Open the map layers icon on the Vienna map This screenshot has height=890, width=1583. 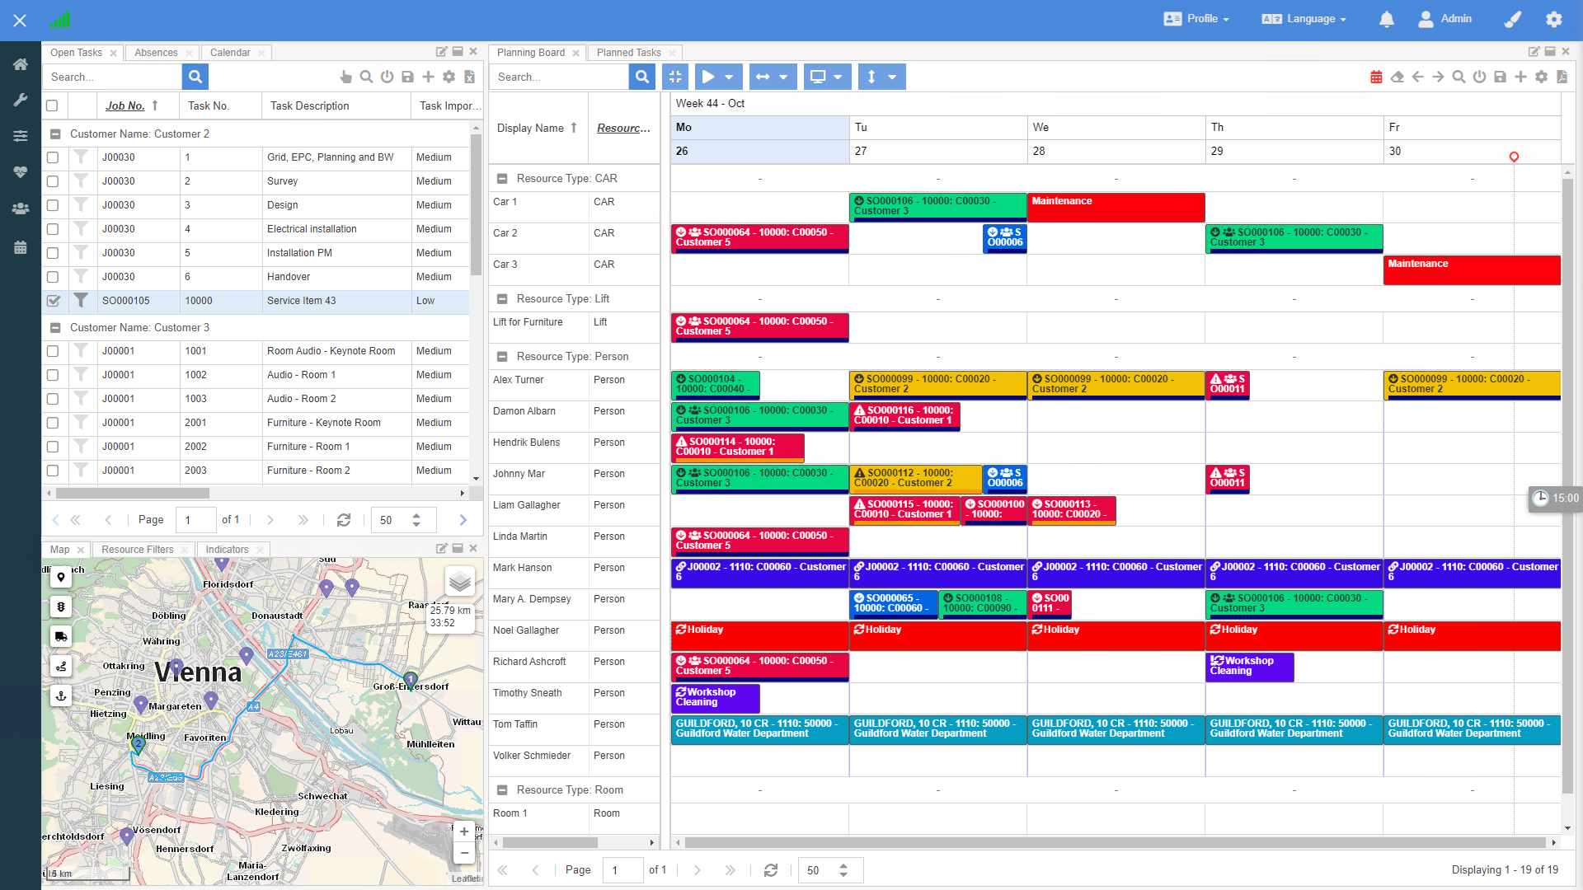click(460, 581)
